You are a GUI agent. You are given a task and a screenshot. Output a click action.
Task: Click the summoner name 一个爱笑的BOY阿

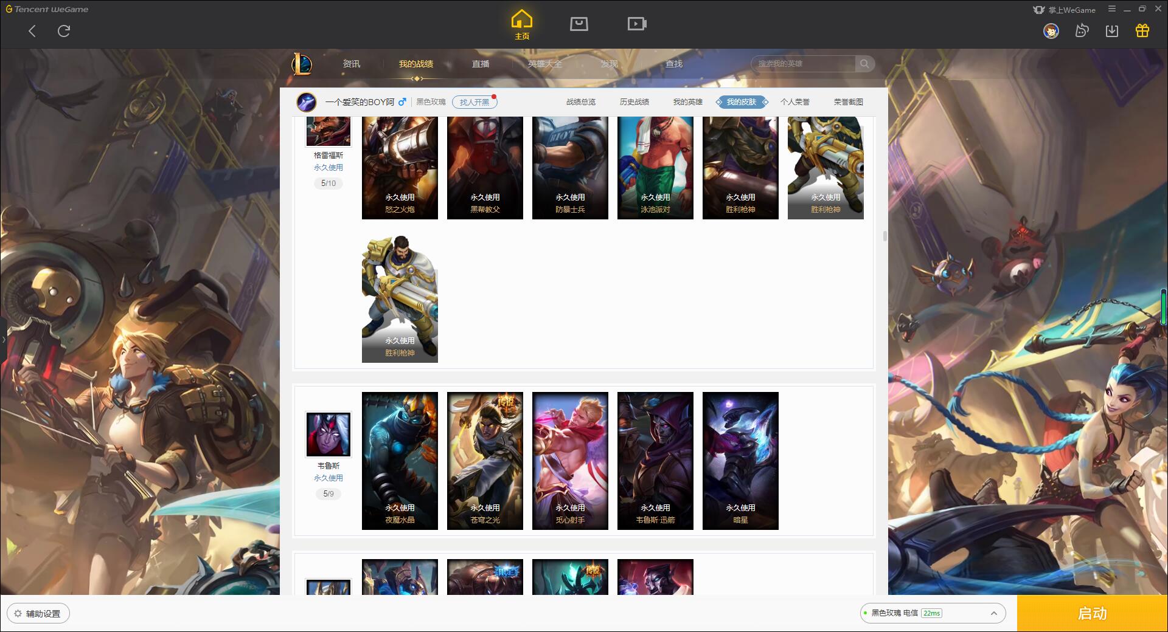360,102
